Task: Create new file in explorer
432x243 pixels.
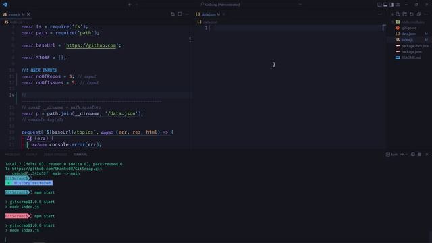Action: coord(398,14)
